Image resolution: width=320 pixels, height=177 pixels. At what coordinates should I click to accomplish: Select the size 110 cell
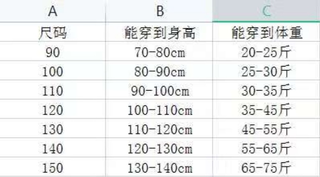[x=53, y=91]
